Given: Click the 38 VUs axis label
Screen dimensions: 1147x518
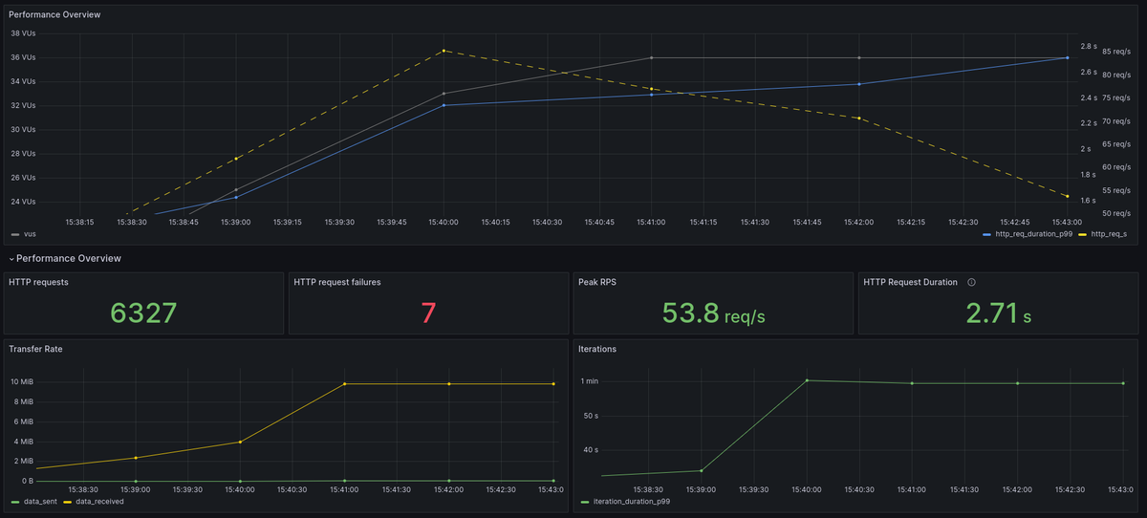Looking at the screenshot, I should pyautogui.click(x=22, y=33).
